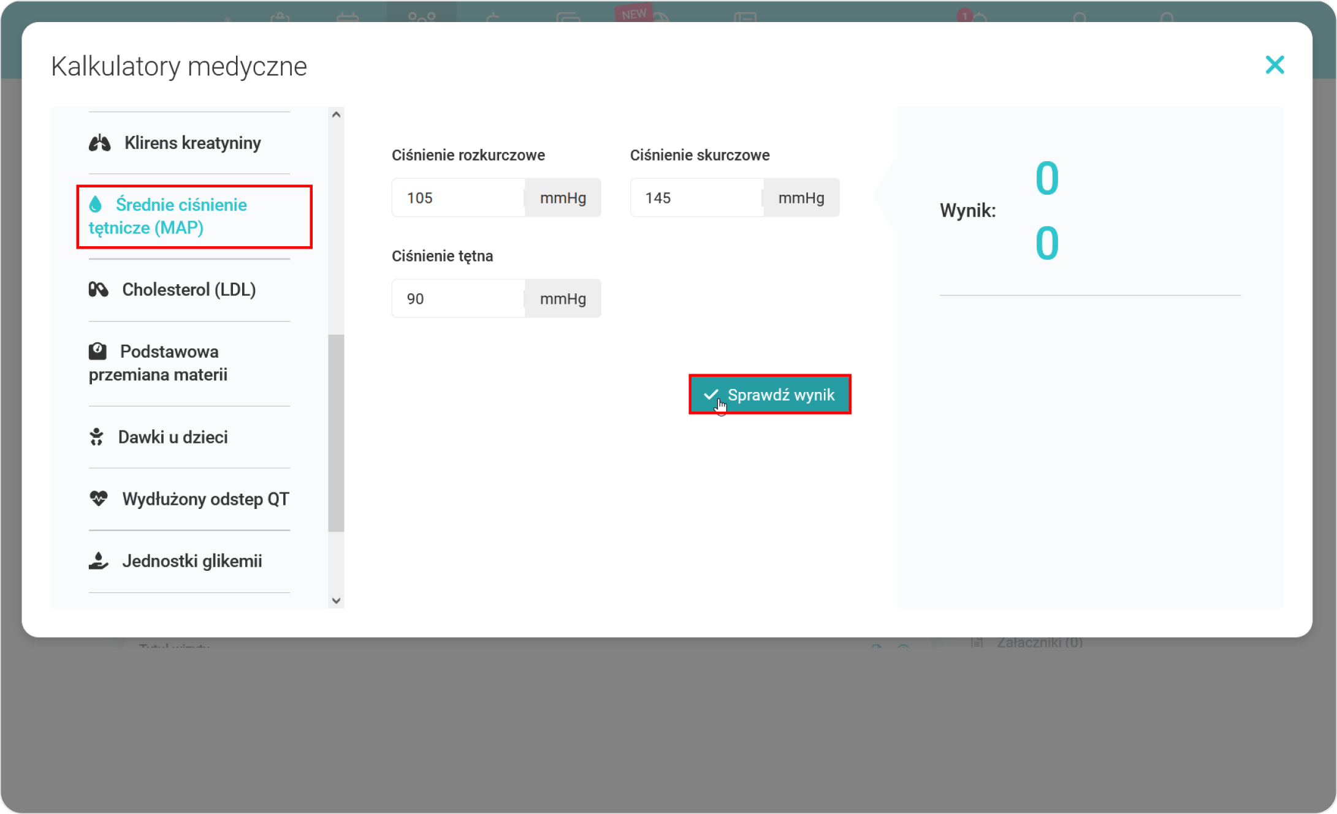Viewport: 1337px width, 814px height.
Task: Click the kidneys icon beside Klirens kreatyniny
Action: click(x=100, y=143)
